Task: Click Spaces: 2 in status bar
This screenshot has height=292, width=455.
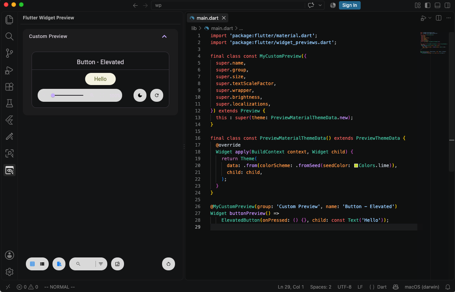Action: coord(321,287)
